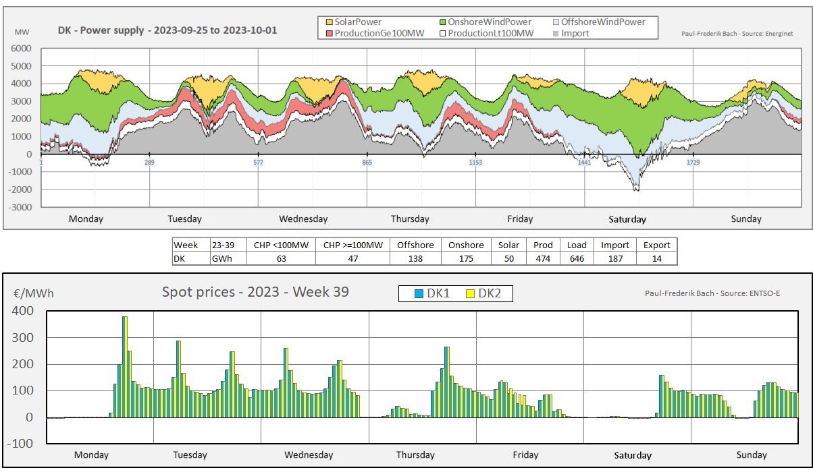Viewport: 813px width, 468px height.
Task: Click the Offshore column header in the table
Action: 414,245
